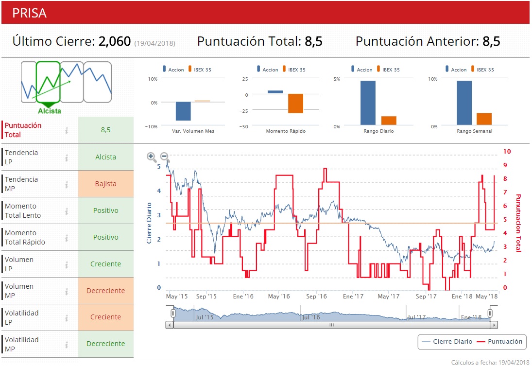Open info icon for Volumen LP row
532x367 pixels.
(67, 264)
